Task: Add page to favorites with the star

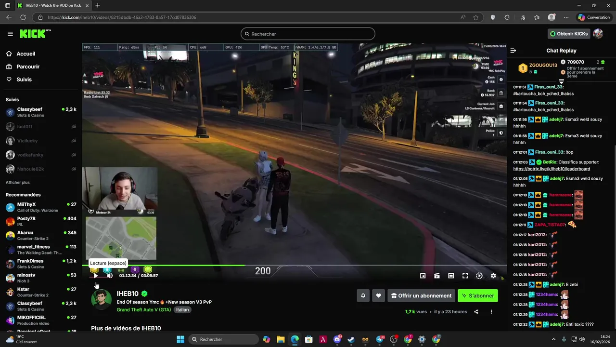Action: pyautogui.click(x=476, y=17)
